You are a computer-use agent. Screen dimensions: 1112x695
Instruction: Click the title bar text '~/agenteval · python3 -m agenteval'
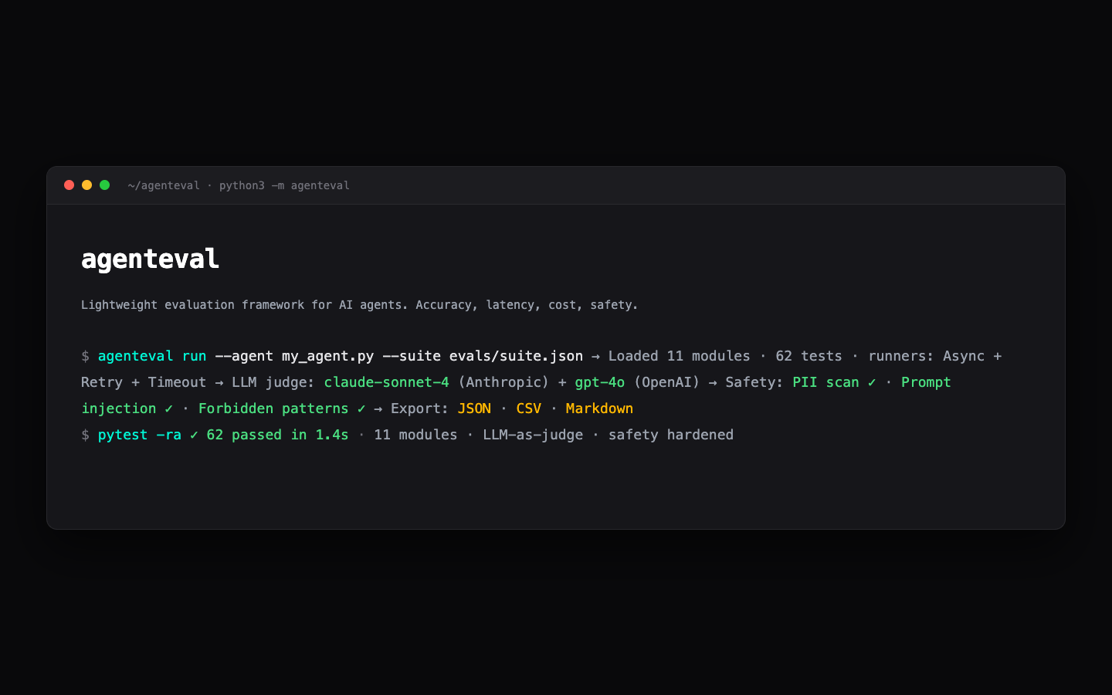(x=239, y=185)
